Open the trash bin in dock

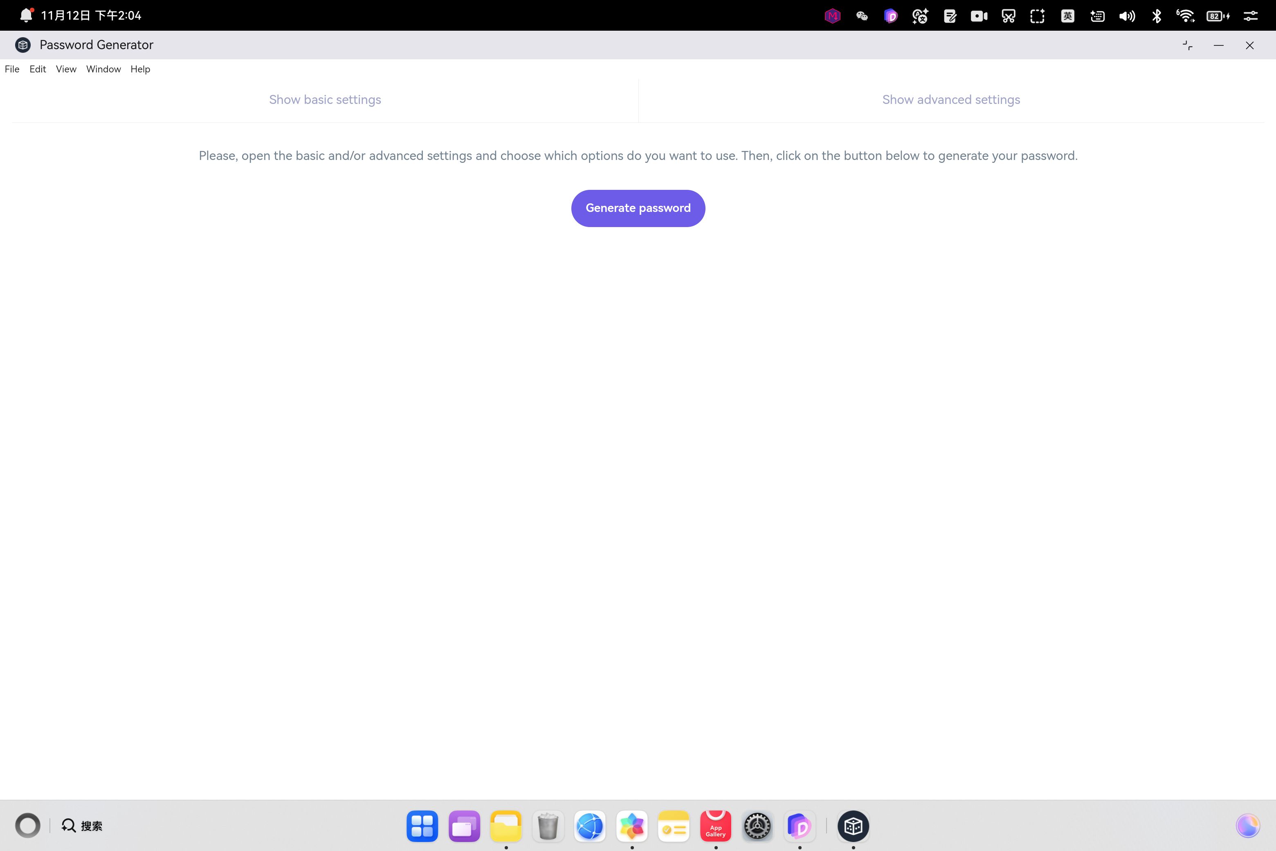pos(548,826)
